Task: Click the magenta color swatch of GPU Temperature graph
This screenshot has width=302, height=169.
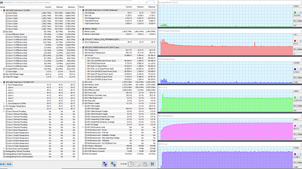Action: click(x=295, y=126)
